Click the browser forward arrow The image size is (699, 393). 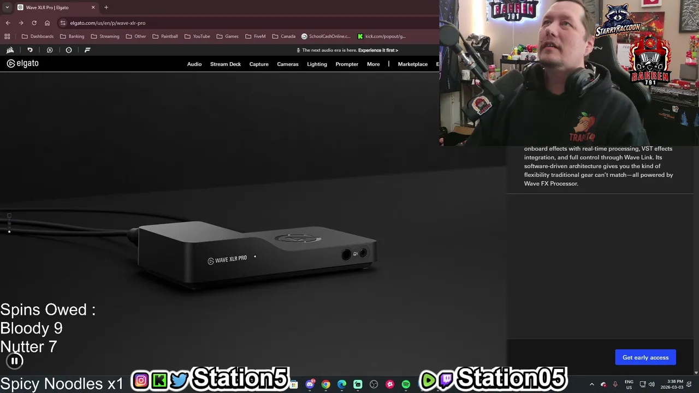(x=21, y=23)
